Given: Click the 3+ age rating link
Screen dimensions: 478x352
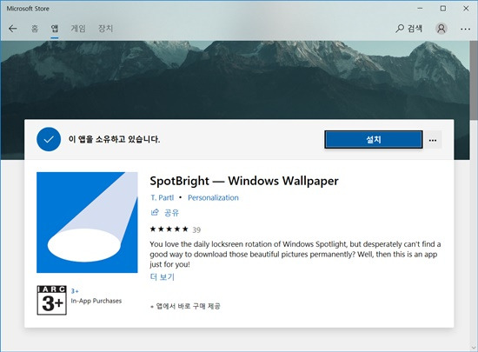Looking at the screenshot, I should click(x=75, y=291).
